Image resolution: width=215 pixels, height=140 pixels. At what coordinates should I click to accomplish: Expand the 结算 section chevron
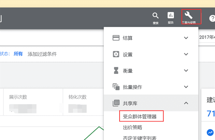(186, 38)
